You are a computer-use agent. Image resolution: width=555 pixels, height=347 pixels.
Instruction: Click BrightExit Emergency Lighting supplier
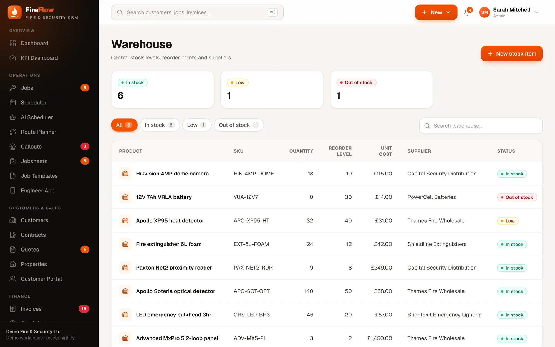444,315
